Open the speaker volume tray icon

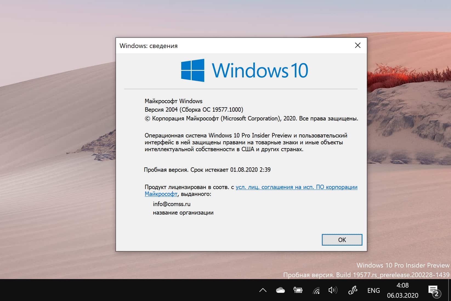point(333,290)
